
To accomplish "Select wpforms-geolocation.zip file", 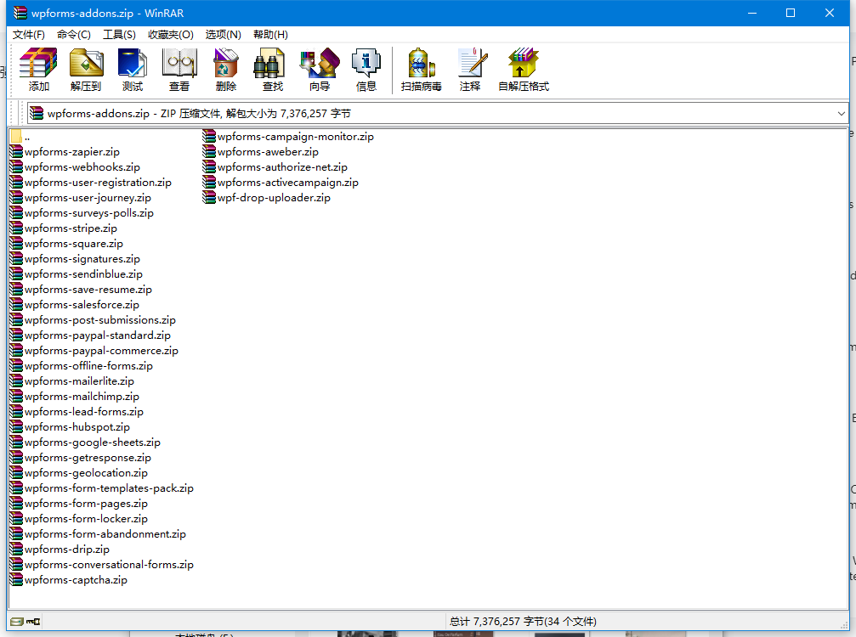I will tap(79, 473).
